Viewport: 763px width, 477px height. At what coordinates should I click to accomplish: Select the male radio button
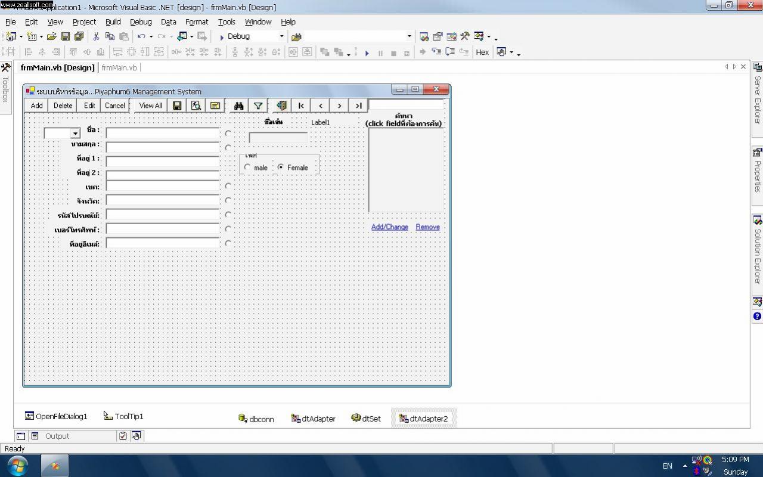(x=247, y=168)
